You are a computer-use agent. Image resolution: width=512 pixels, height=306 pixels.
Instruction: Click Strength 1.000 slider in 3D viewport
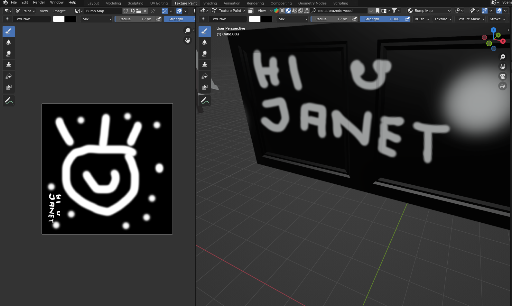pyautogui.click(x=382, y=19)
